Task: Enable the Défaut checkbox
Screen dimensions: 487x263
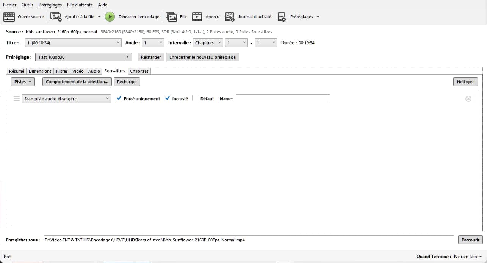Action: [196, 98]
